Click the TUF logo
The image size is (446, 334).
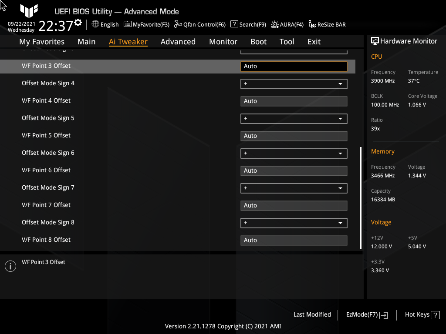coord(29,11)
